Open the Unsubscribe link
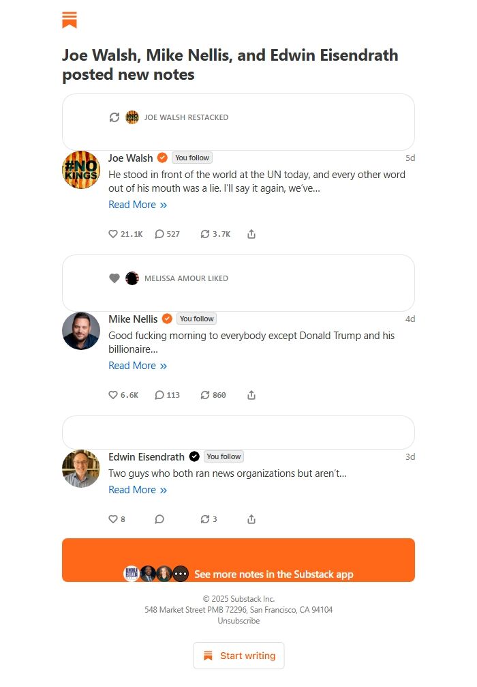The width and height of the screenshot is (477, 687). coord(238,620)
